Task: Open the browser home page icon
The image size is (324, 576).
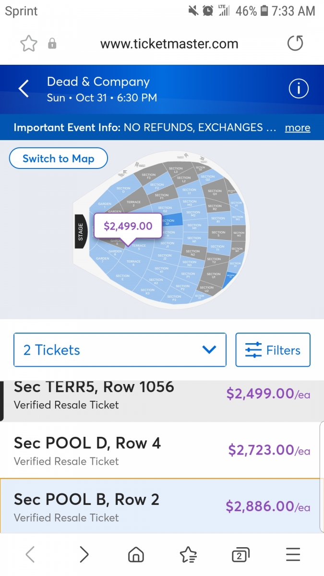Action: [x=136, y=555]
